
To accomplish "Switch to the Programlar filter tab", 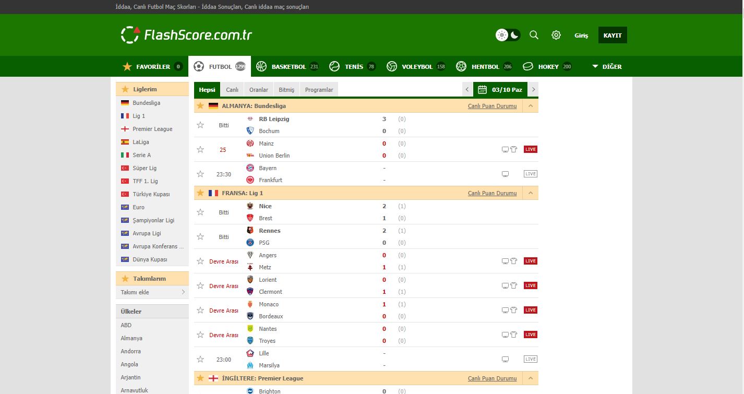I will [319, 90].
